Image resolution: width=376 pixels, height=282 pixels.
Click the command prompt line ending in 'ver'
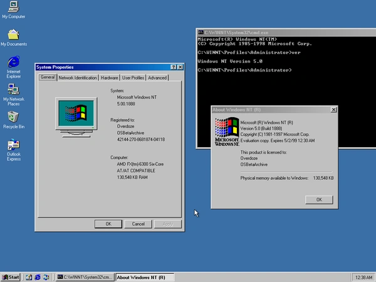tap(249, 53)
